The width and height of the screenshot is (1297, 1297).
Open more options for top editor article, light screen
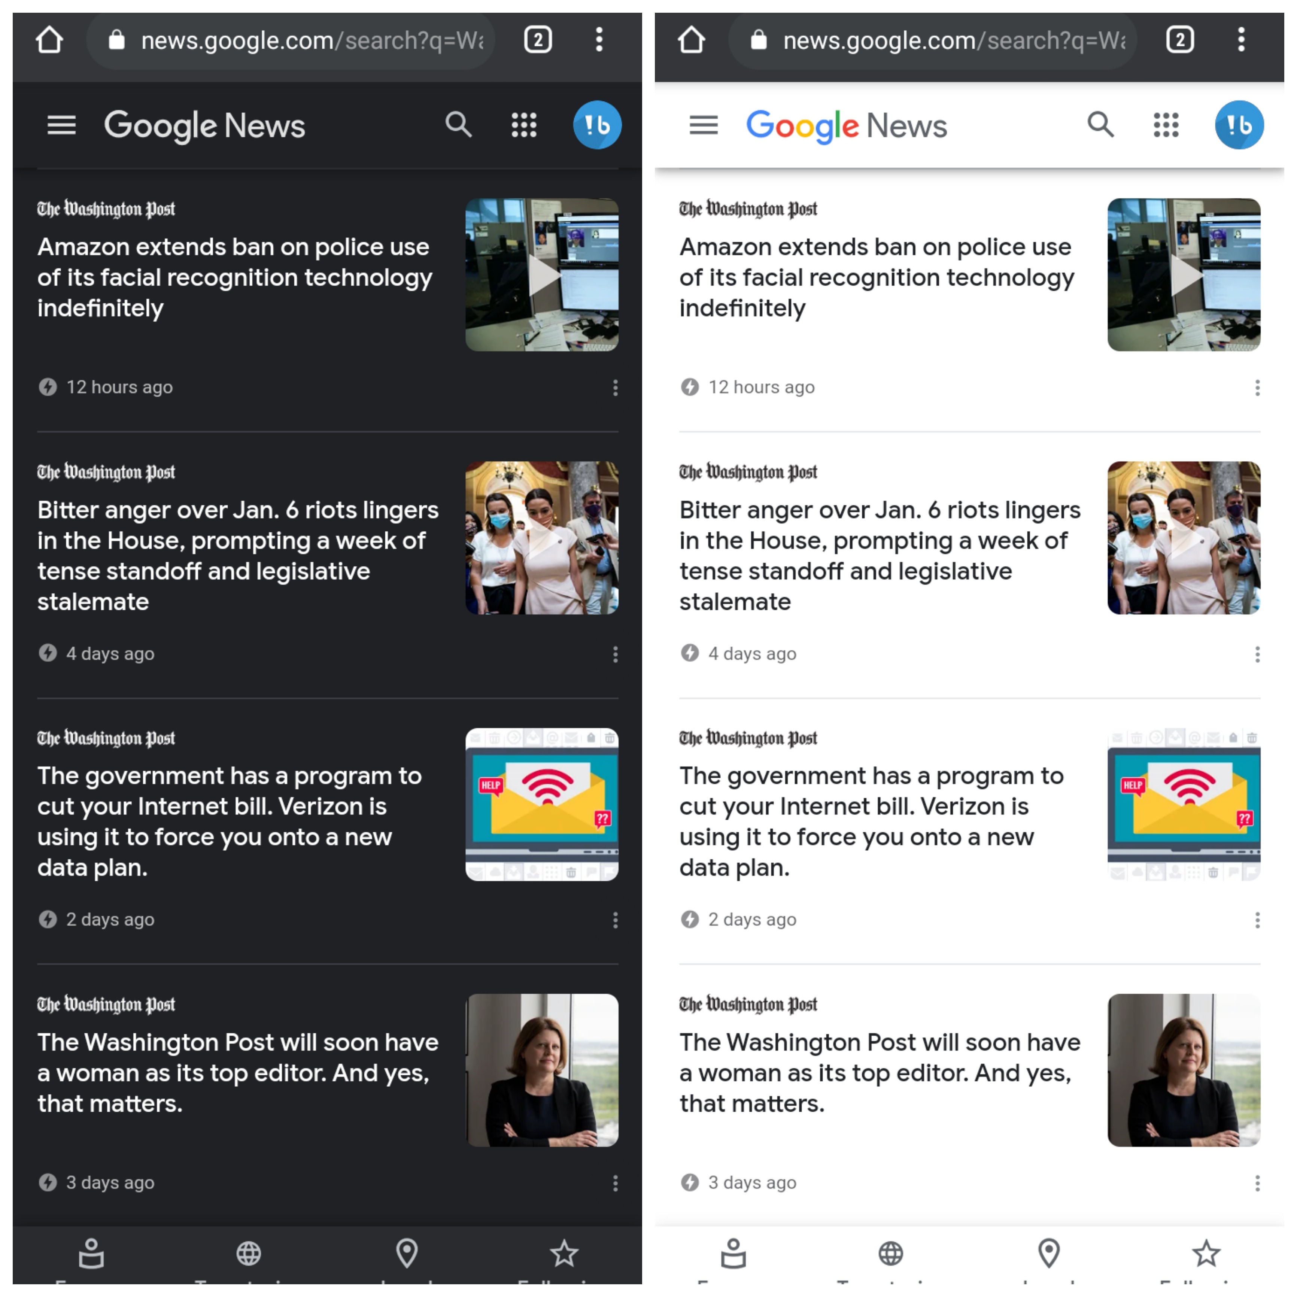coord(1257,1183)
